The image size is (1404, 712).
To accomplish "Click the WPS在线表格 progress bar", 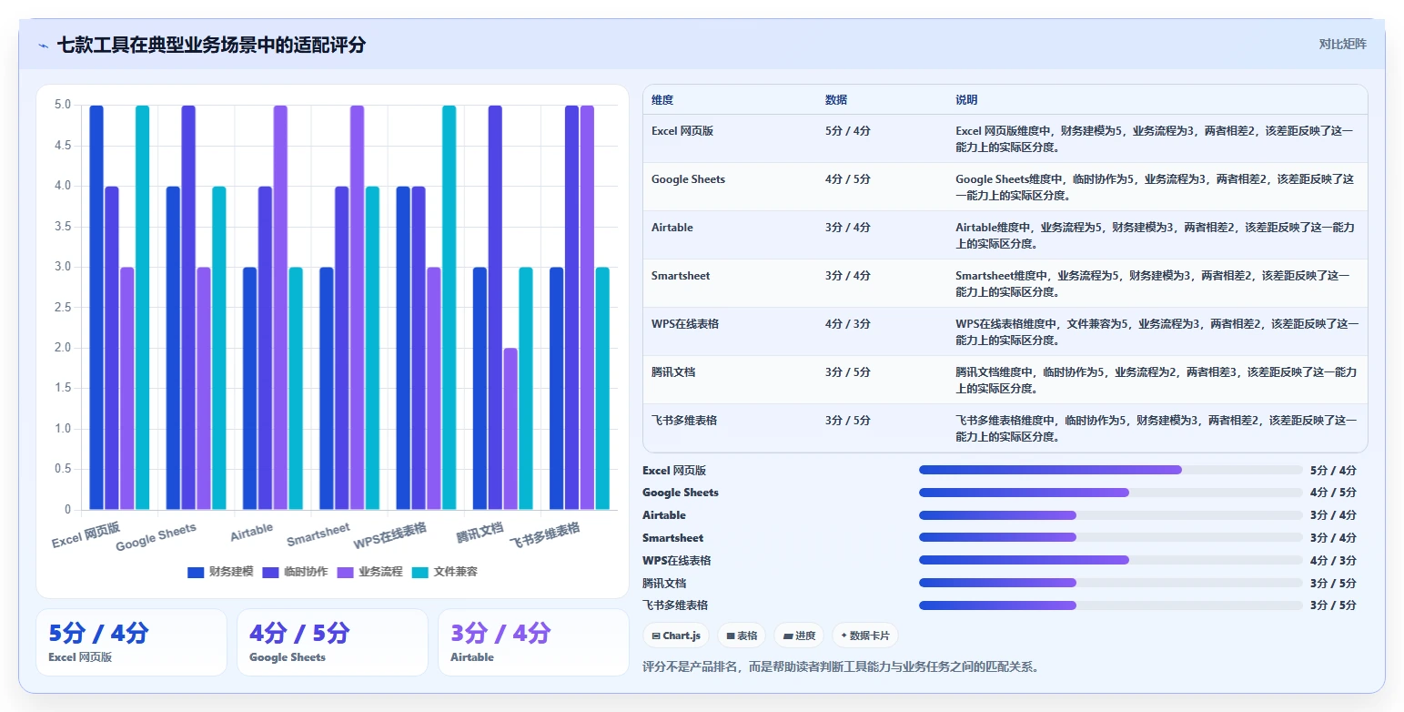I will (x=1111, y=560).
